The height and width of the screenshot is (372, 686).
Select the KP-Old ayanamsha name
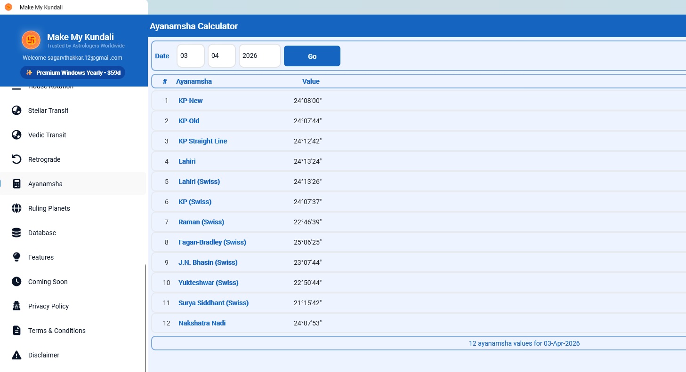tap(189, 121)
